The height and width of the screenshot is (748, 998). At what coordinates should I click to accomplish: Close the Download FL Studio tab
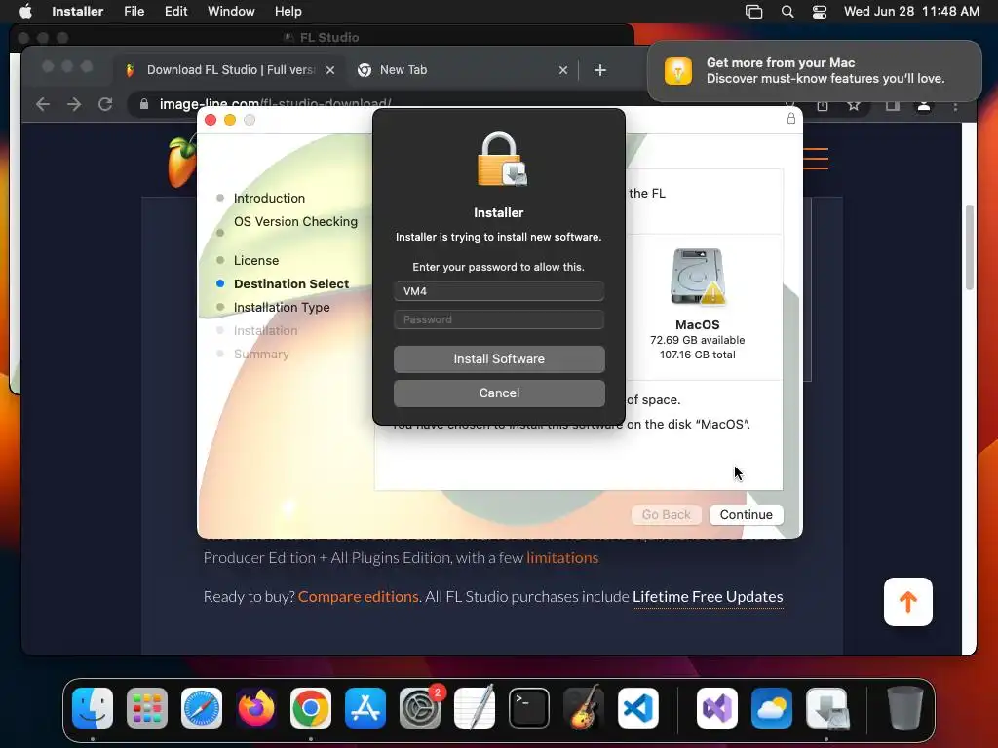330,70
